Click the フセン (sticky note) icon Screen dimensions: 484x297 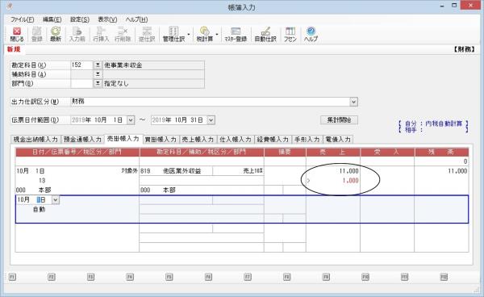coord(290,34)
